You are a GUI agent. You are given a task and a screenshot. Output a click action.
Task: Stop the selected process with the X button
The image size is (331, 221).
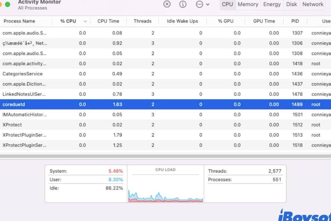click(x=167, y=4)
